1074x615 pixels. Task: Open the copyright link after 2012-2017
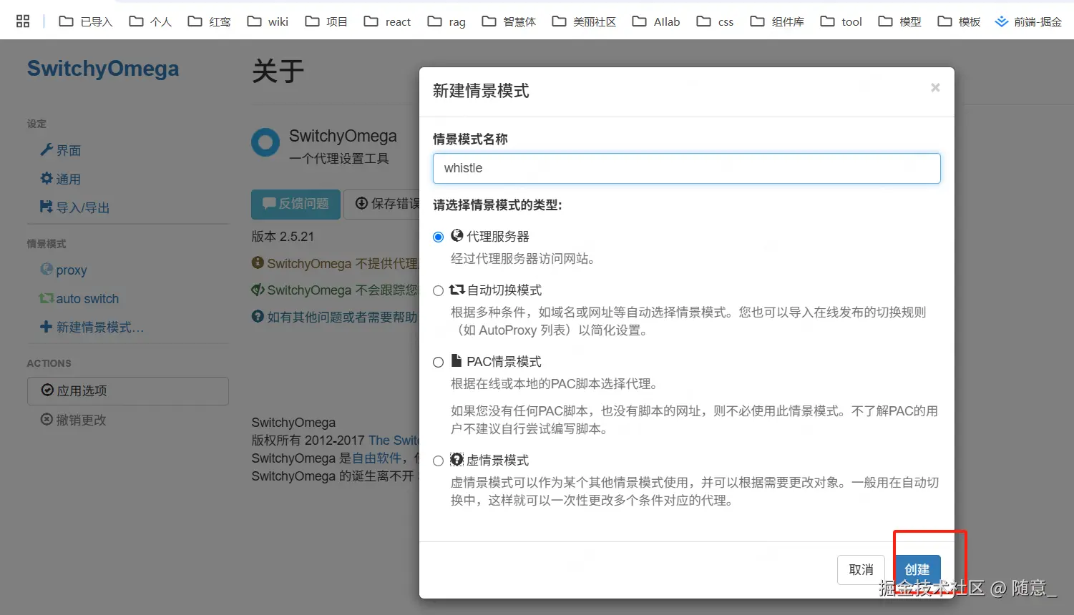[394, 441]
